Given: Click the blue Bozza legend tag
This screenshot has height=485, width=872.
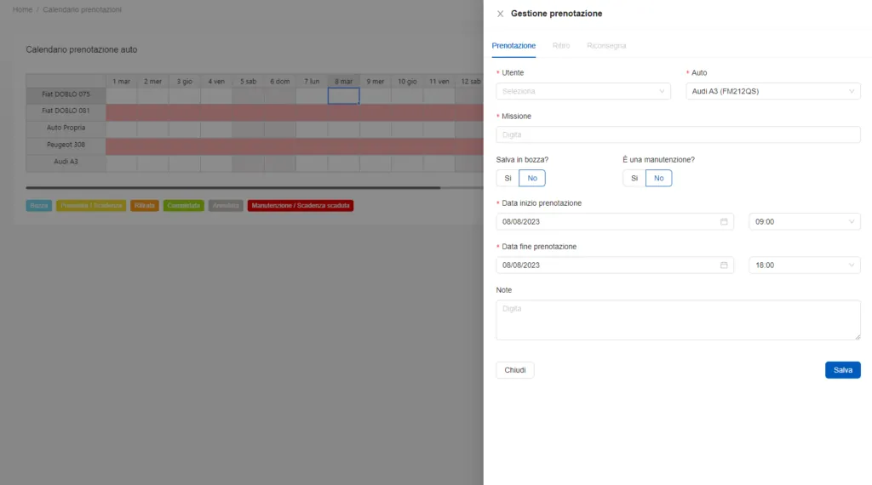Looking at the screenshot, I should click(39, 206).
